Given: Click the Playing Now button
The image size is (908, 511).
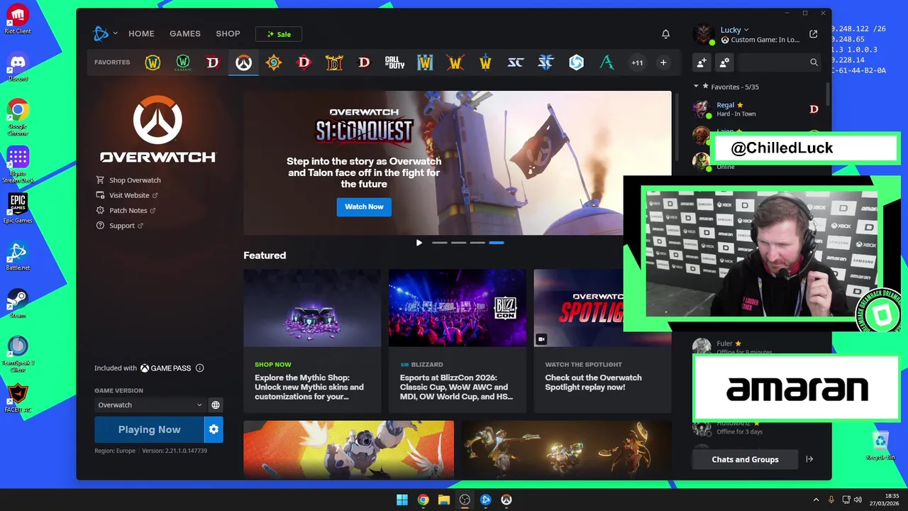Looking at the screenshot, I should click(x=149, y=429).
